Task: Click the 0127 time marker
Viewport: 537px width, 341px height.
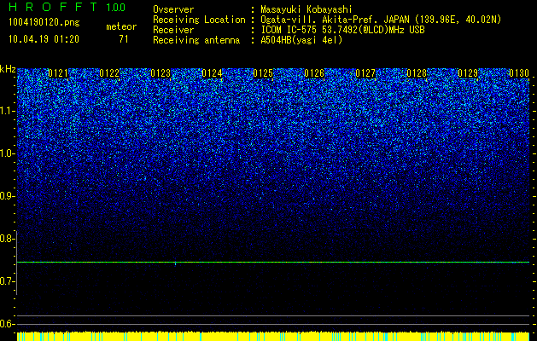Action: point(365,73)
